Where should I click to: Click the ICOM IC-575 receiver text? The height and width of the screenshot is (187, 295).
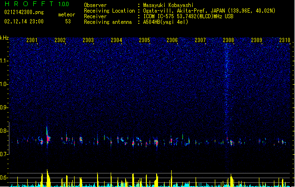(x=188, y=16)
